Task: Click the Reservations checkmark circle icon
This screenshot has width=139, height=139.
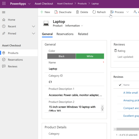Action: [4, 60]
